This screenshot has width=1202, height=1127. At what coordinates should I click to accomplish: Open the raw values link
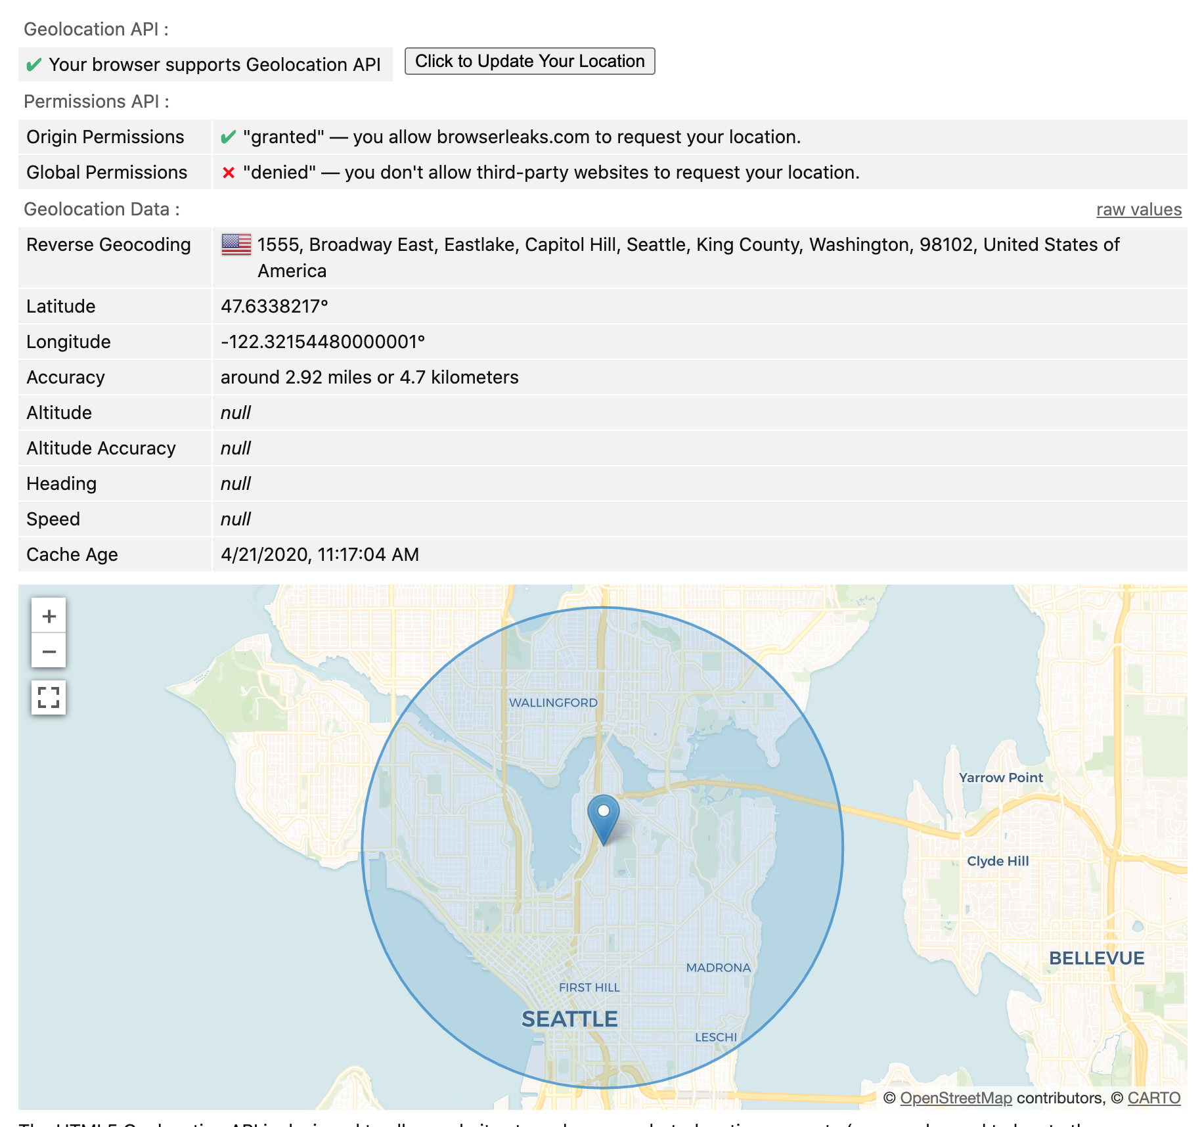tap(1138, 210)
